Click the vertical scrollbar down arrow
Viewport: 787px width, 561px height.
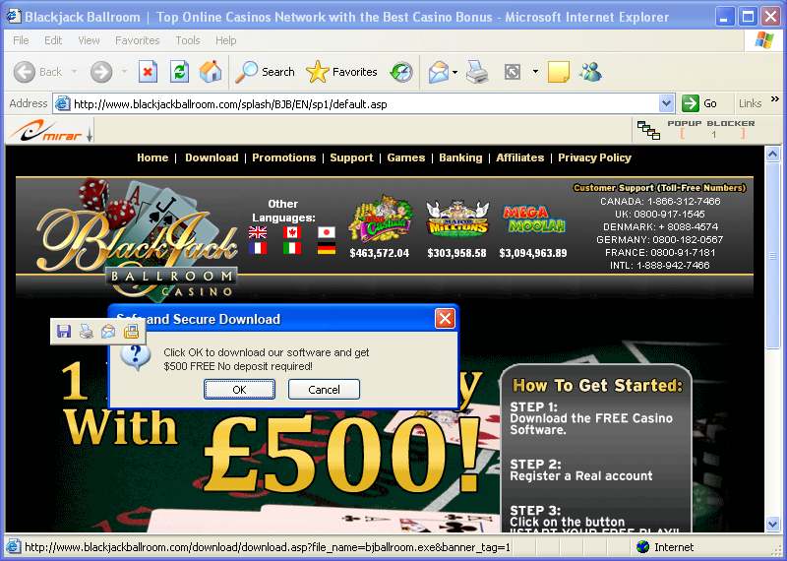(773, 525)
